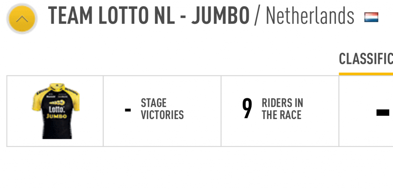This screenshot has width=393, height=189.
Task: Click the TEAM LOTTO NL - JUMBO heading
Action: (149, 16)
